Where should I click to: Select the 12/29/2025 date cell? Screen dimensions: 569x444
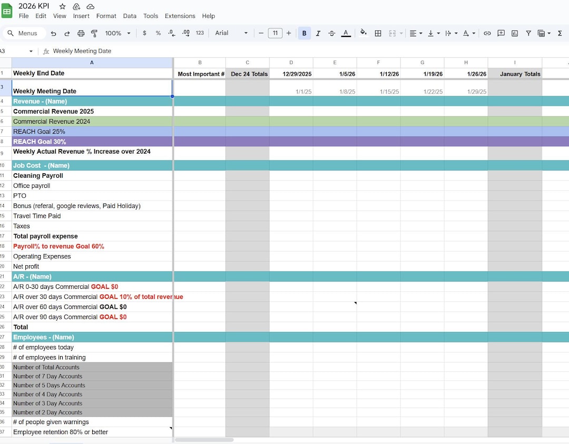[x=291, y=74]
